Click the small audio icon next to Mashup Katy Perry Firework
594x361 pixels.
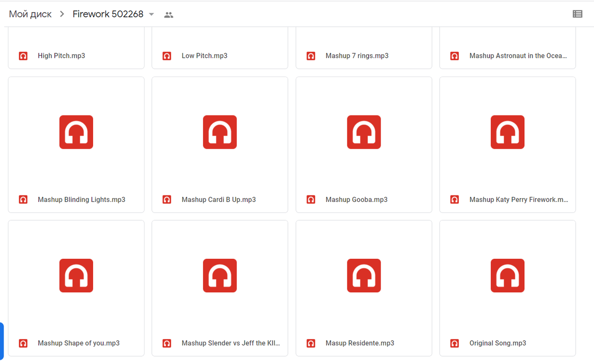coord(454,200)
